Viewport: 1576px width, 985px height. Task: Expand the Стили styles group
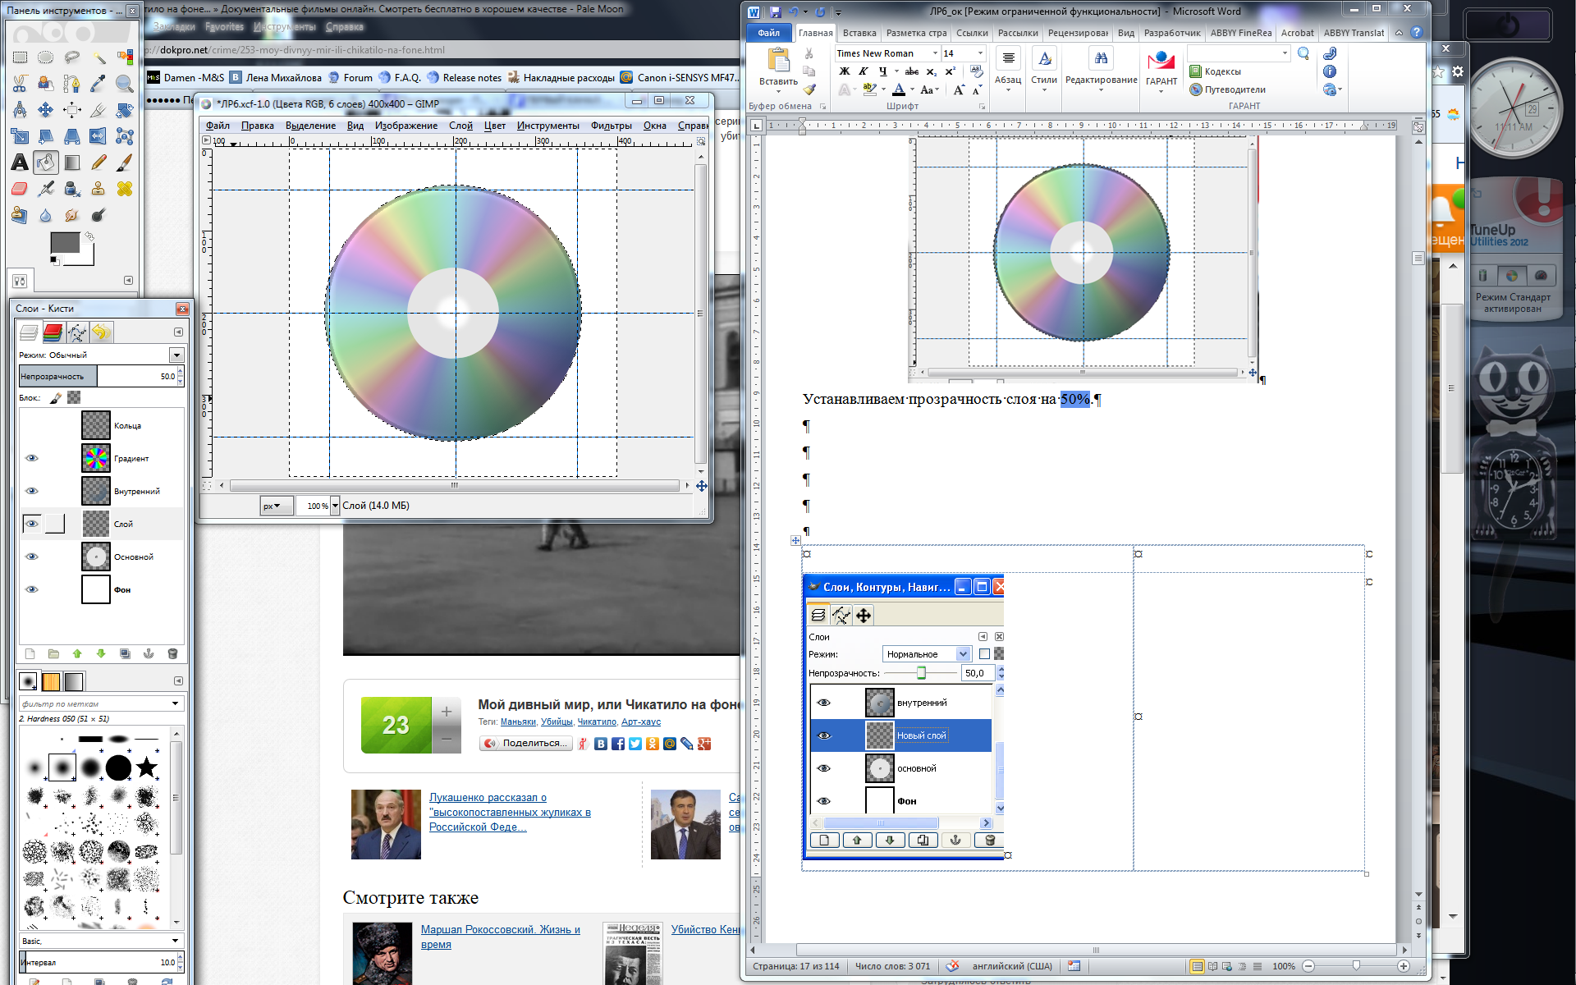pos(1044,68)
